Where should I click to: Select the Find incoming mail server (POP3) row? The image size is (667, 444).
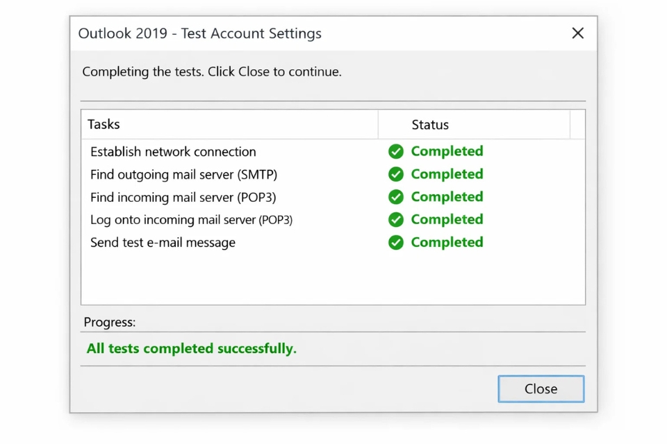[183, 197]
